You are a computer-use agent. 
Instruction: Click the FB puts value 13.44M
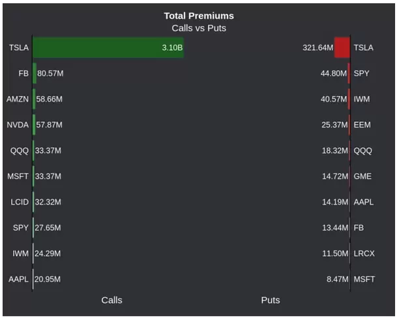(x=335, y=227)
